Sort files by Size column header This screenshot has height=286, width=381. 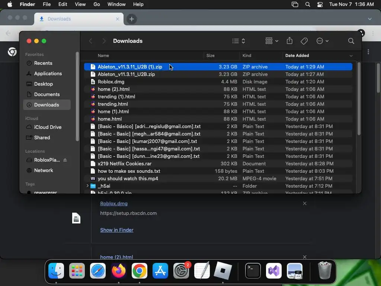pos(211,55)
